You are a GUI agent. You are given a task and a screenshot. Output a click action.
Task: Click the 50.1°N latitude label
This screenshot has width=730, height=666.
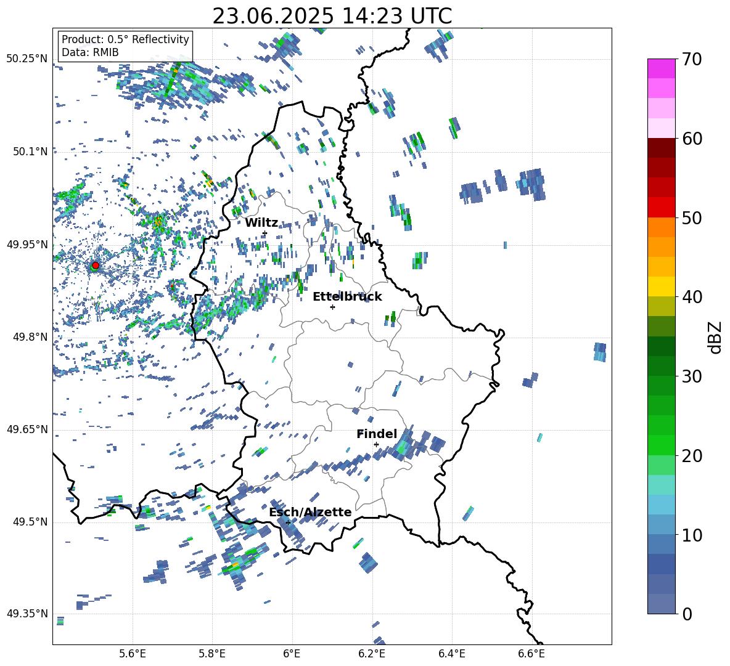(x=30, y=152)
